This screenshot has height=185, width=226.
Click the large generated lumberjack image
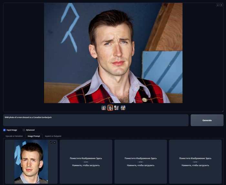(113, 53)
